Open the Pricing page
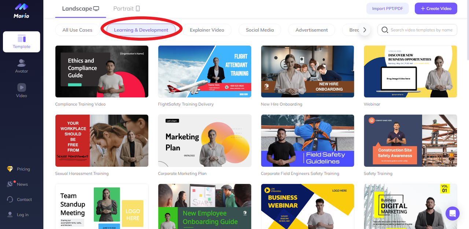This screenshot has height=229, width=469. (18, 169)
